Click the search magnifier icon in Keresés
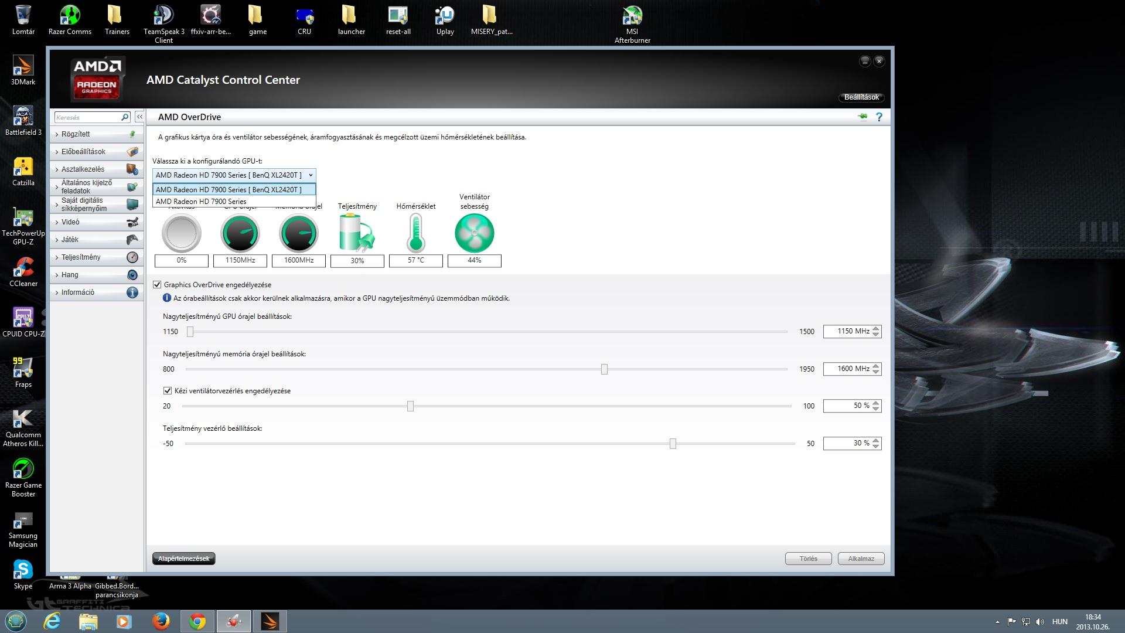 [x=125, y=117]
